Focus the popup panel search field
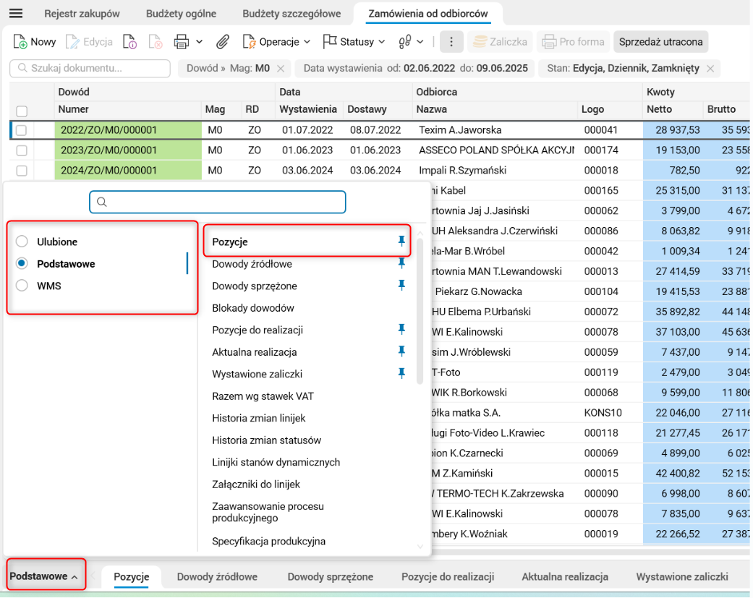Viewport: 753px width, 598px height. [x=218, y=202]
